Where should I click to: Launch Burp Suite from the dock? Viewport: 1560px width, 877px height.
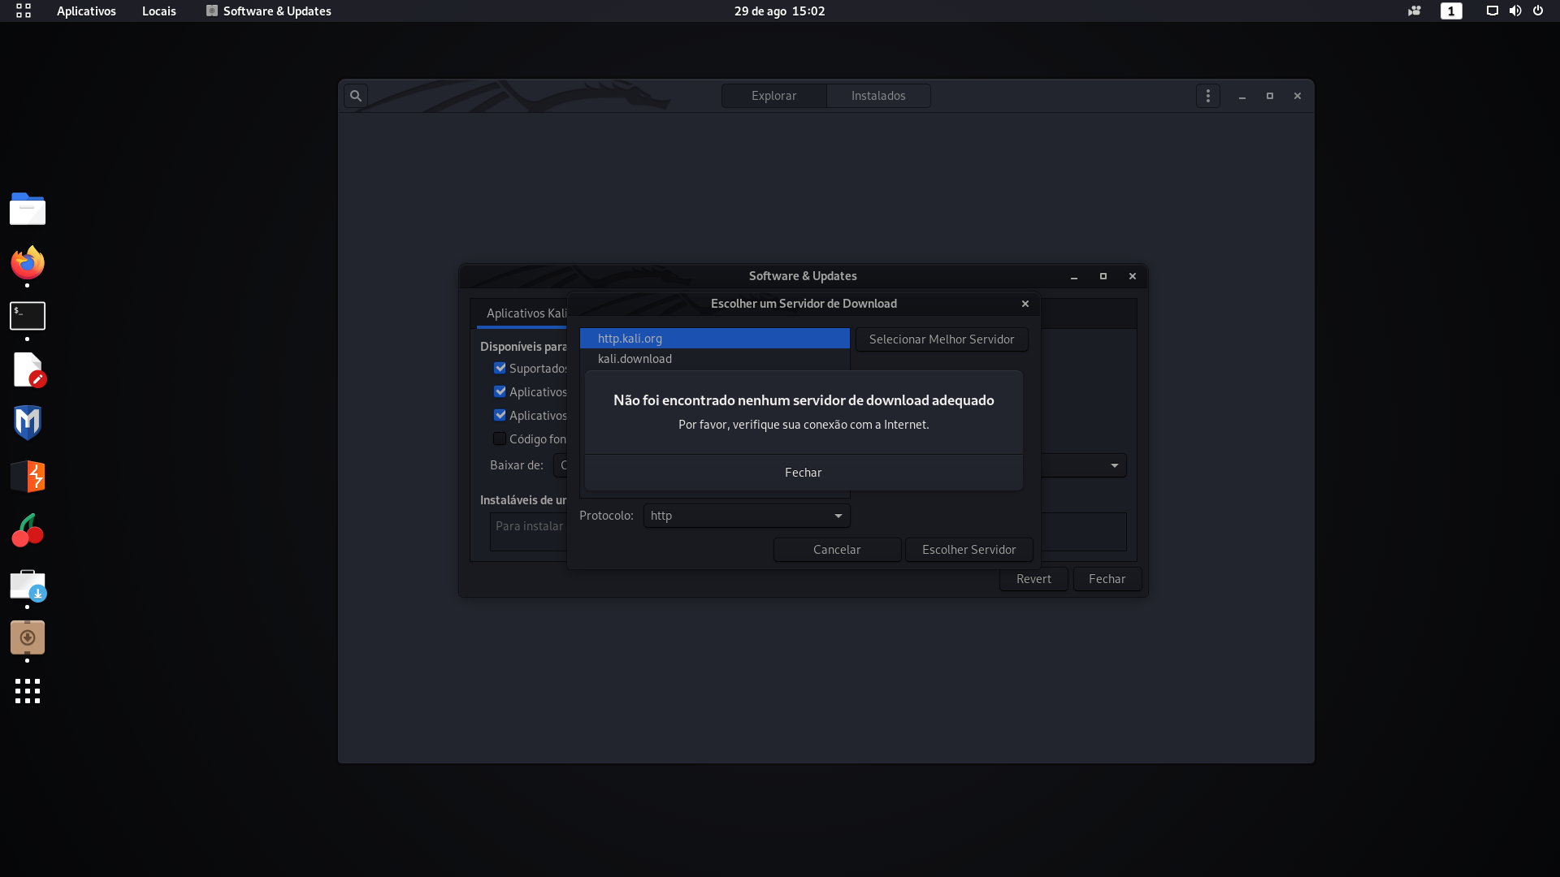[28, 477]
